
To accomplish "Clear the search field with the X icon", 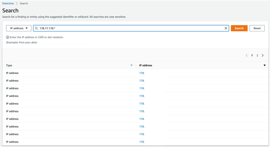I will [226, 28].
